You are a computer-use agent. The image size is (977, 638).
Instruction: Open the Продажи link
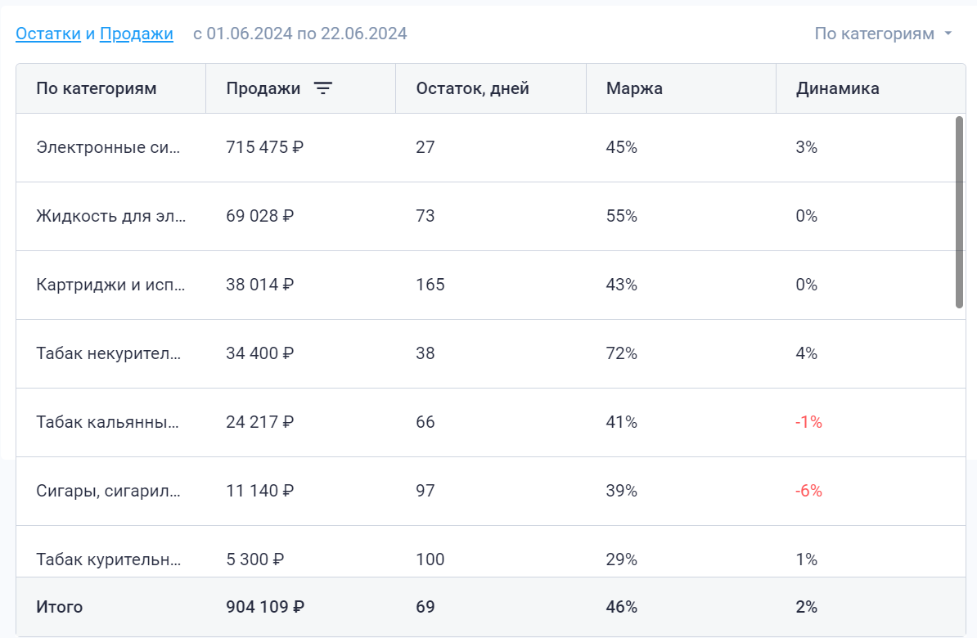click(137, 34)
